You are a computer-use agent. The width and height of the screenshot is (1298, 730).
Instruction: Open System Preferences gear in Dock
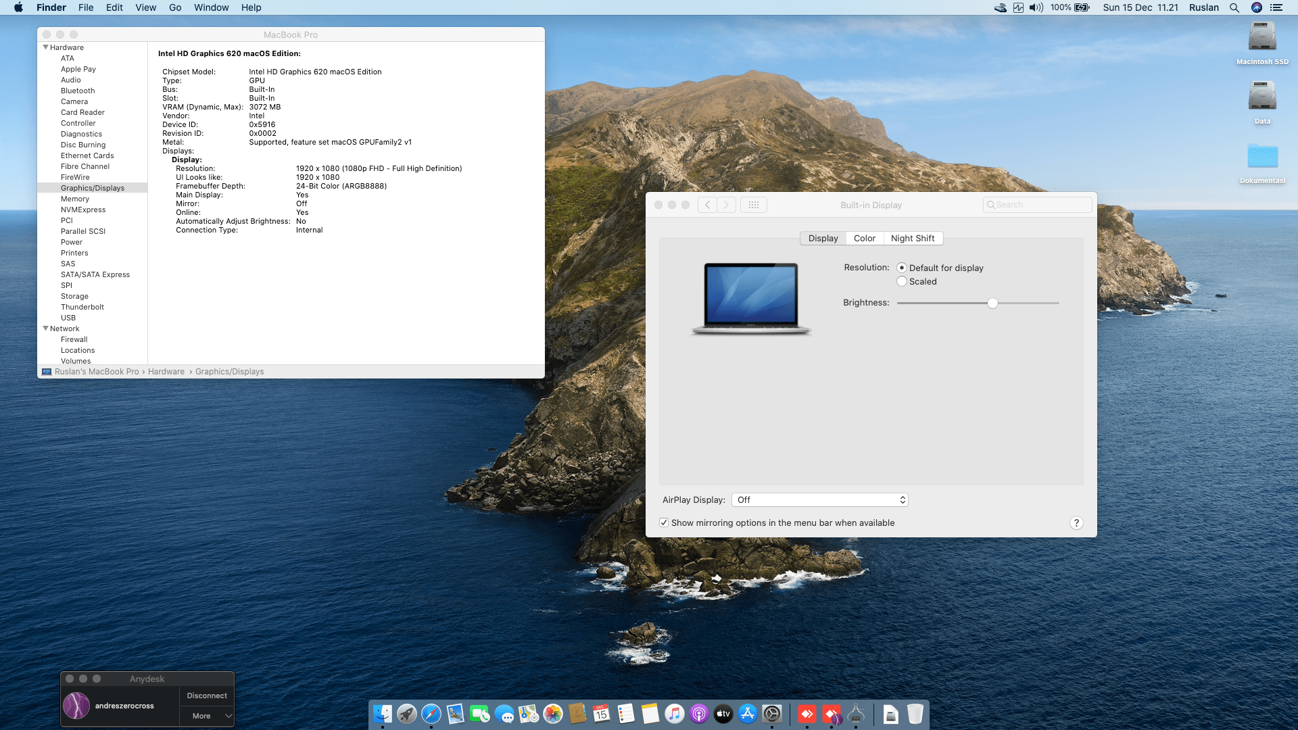(x=772, y=714)
